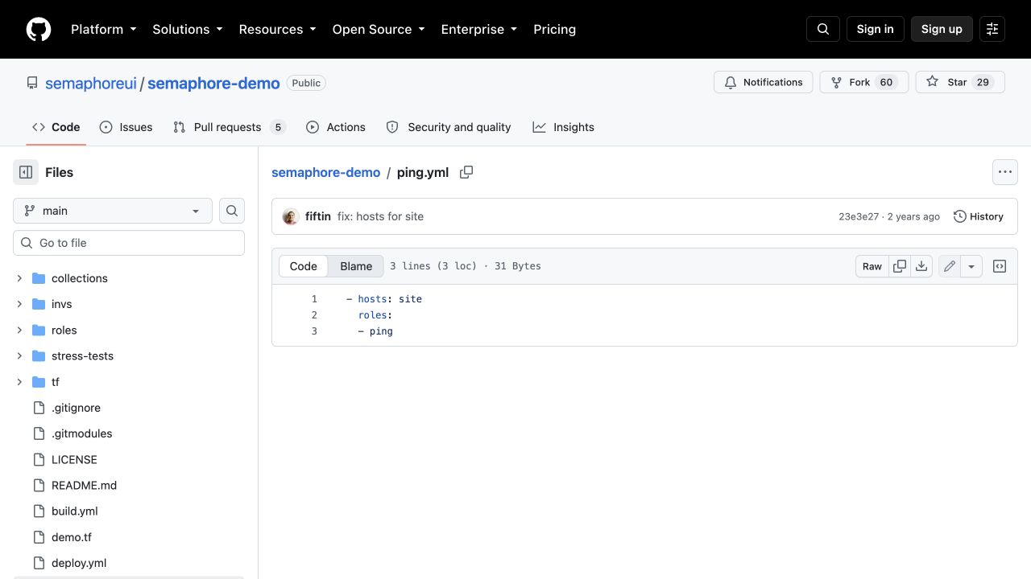This screenshot has height=579, width=1031.
Task: Click the Sign in button
Action: tap(876, 29)
